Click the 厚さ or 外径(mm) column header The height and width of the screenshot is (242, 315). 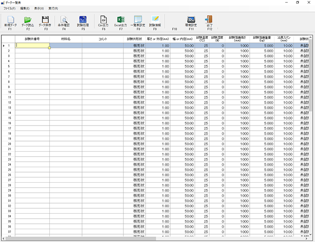[x=157, y=39]
